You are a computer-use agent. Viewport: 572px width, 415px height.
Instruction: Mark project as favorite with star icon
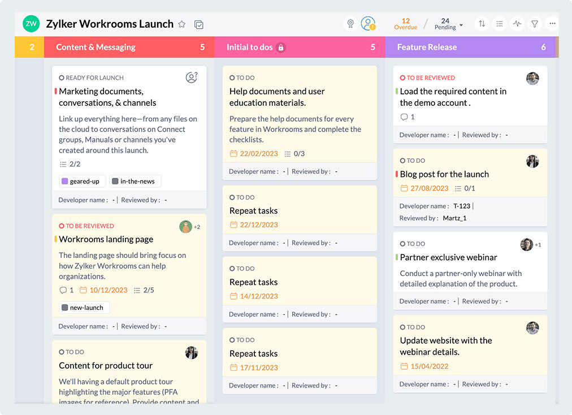[x=181, y=24]
